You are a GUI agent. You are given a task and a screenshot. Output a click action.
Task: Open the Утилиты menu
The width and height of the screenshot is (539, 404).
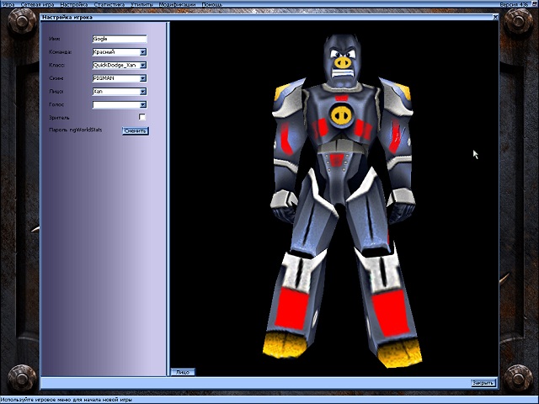pos(141,4)
